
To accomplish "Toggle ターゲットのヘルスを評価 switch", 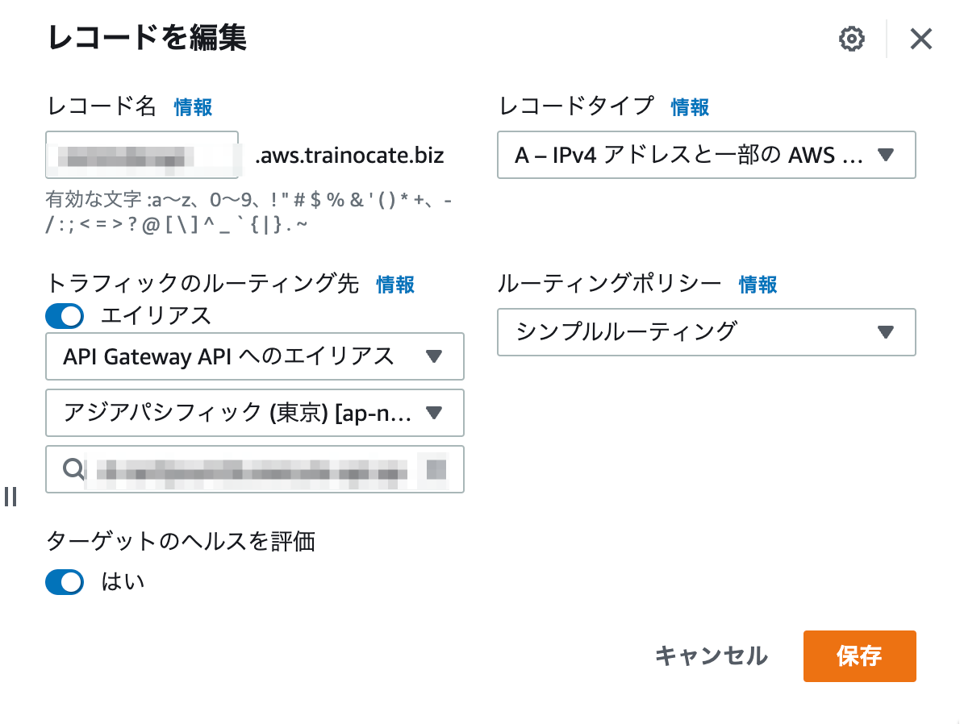I will click(65, 582).
